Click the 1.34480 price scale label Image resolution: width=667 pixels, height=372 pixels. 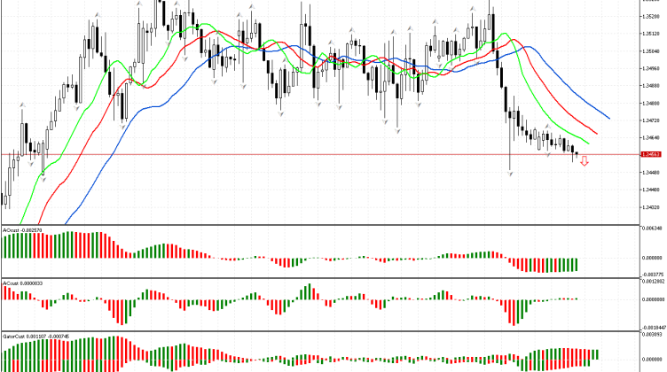[652, 172]
